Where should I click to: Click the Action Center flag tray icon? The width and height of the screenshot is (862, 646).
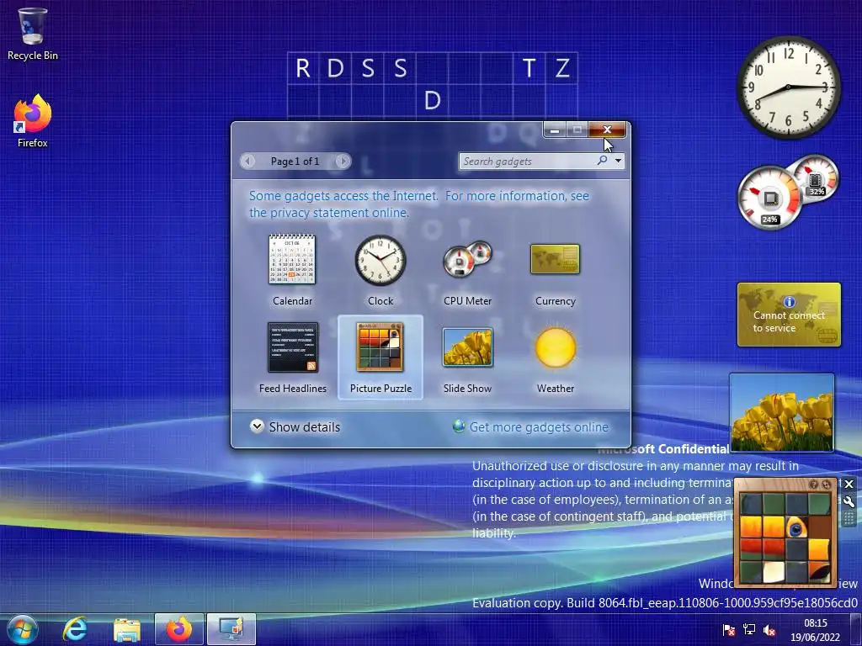[729, 629]
